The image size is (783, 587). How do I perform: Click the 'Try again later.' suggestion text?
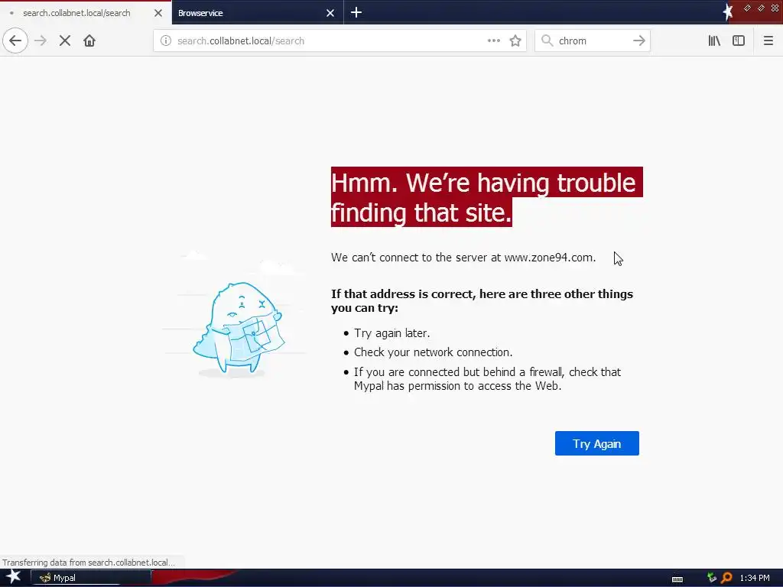[x=392, y=333]
